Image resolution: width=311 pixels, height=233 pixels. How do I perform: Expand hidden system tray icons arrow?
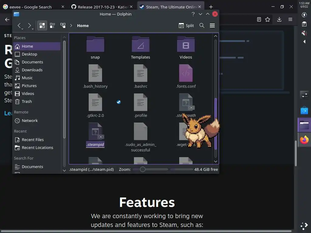click(x=304, y=42)
